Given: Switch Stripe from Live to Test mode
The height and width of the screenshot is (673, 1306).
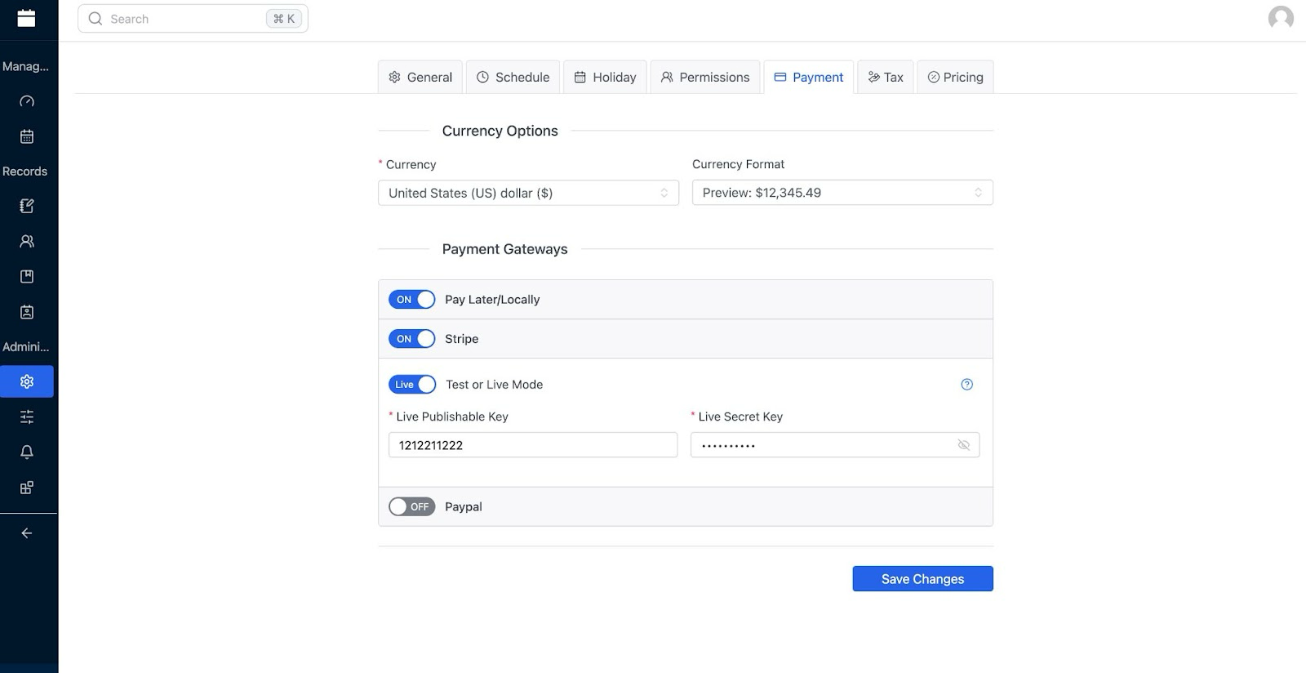Looking at the screenshot, I should pos(412,385).
